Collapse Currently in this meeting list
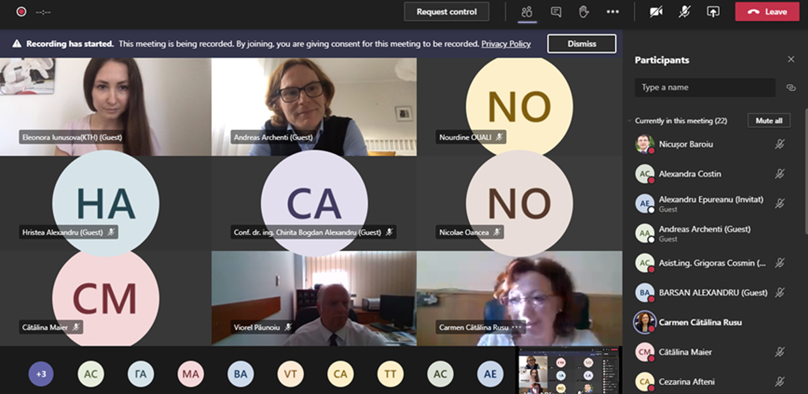 pyautogui.click(x=629, y=121)
